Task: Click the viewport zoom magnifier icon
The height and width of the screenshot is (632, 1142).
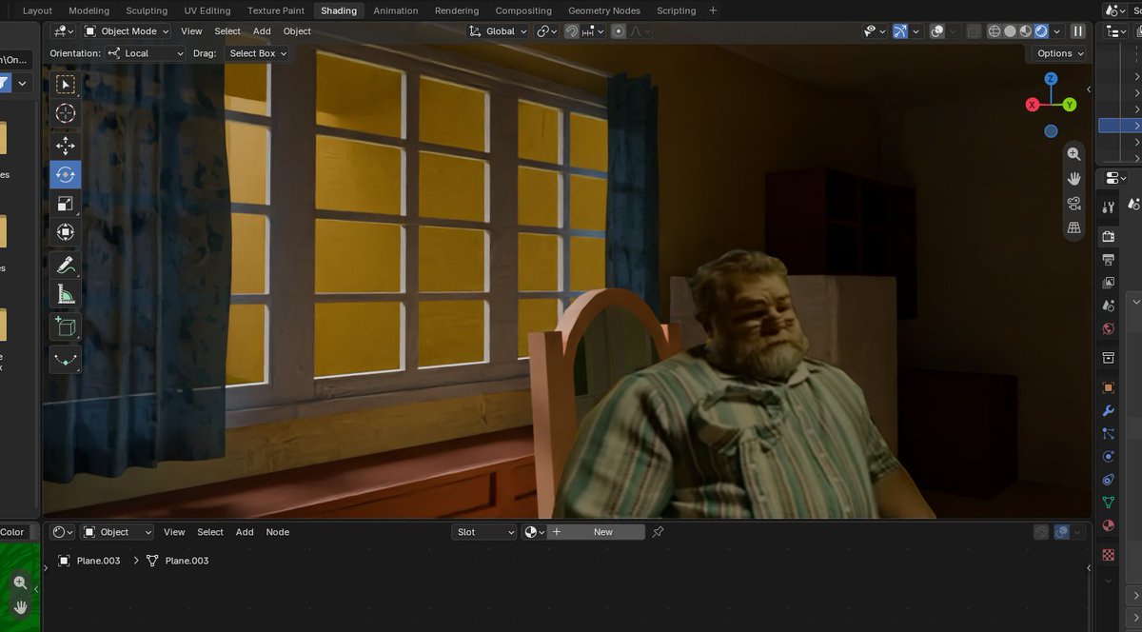Action: pyautogui.click(x=1074, y=154)
